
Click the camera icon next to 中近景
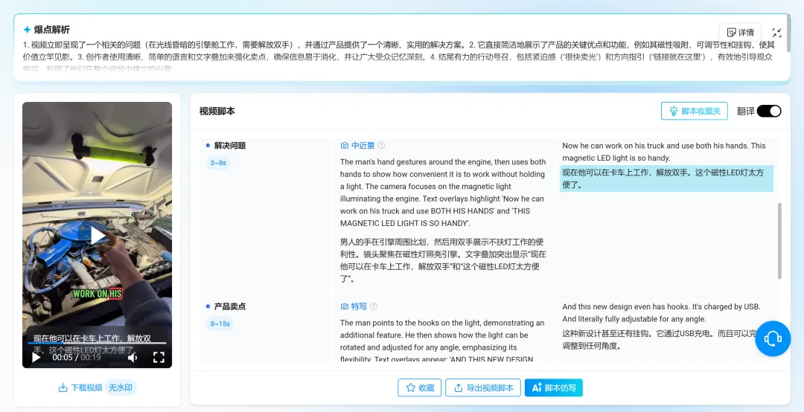[x=345, y=146]
